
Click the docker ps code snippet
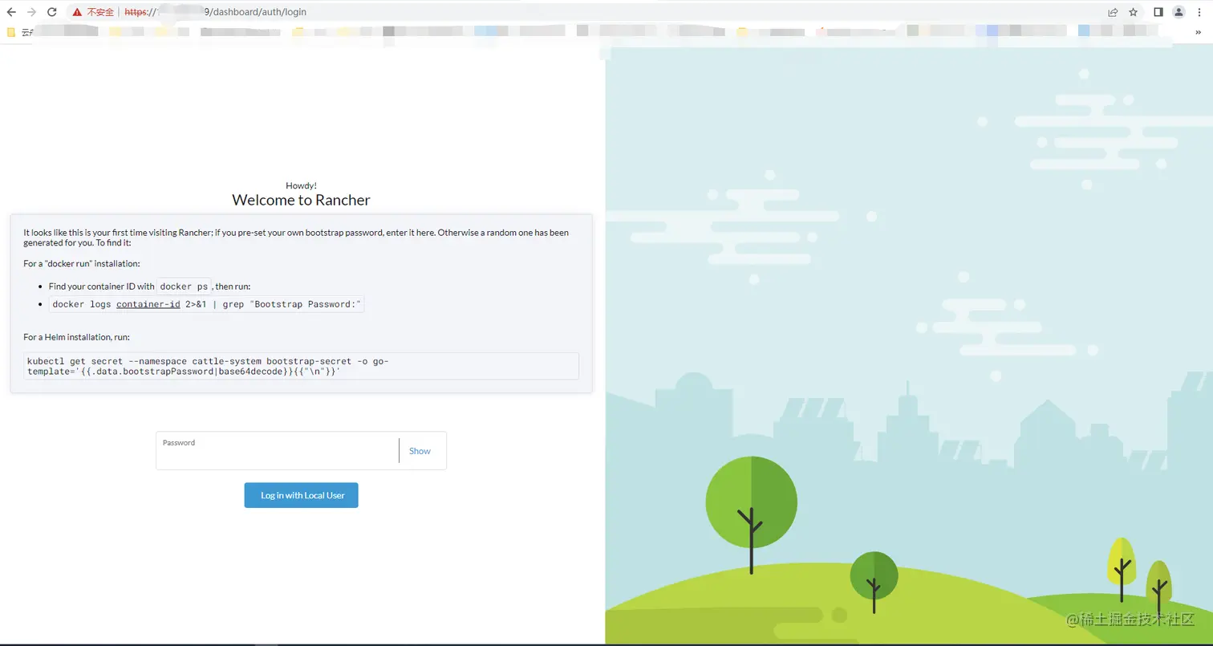click(185, 286)
